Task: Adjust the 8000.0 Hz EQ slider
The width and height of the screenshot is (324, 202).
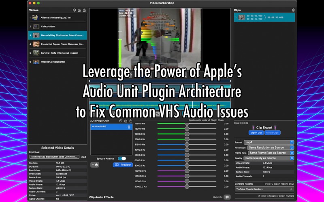Action: tap(187, 166)
